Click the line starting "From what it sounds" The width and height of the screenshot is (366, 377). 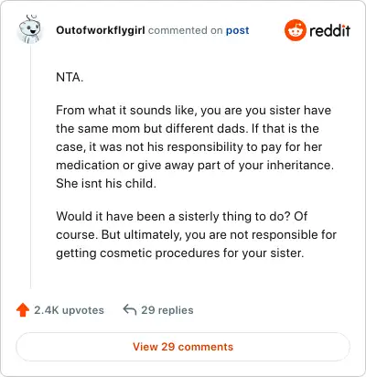pyautogui.click(x=193, y=110)
